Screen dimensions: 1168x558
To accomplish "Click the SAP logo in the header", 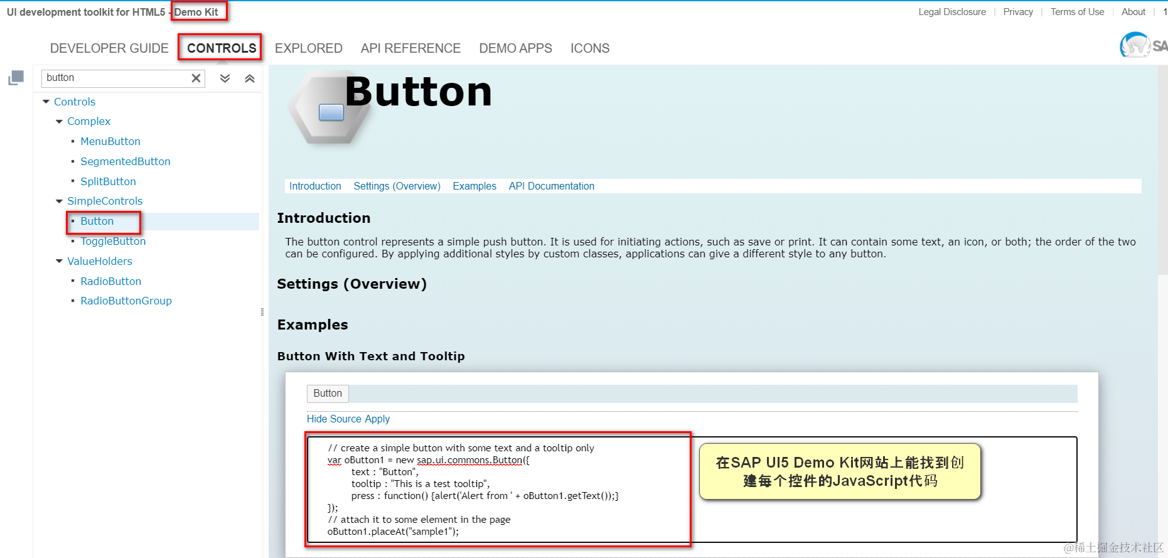I will tap(1144, 45).
